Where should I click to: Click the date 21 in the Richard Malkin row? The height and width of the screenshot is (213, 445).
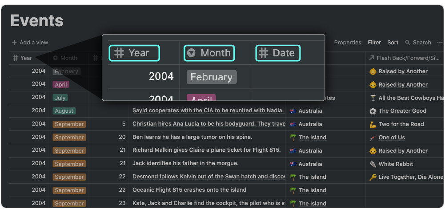coord(123,150)
